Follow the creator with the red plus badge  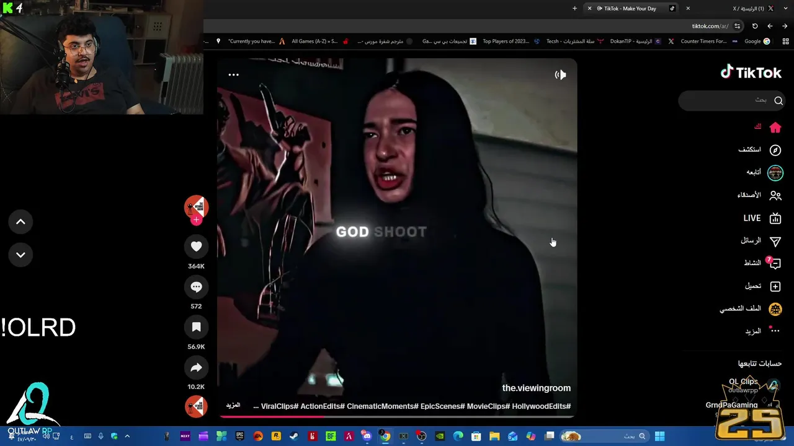pos(196,220)
